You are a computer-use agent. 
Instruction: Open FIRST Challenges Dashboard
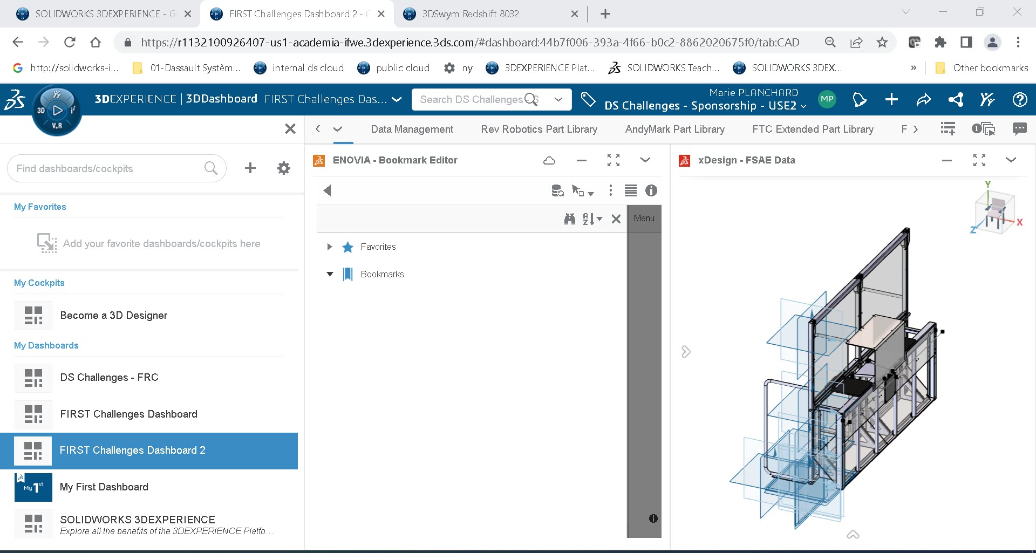pos(149,414)
